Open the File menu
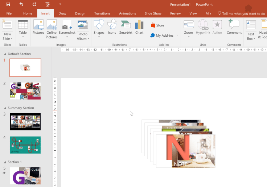 (x=9, y=13)
